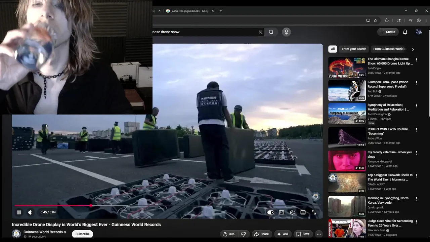This screenshot has width=430, height=242.
Task: Clear the YouTube search box
Action: click(260, 32)
